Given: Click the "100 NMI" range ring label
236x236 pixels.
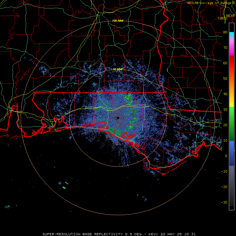Looking at the screenshot, I should (x=118, y=21).
